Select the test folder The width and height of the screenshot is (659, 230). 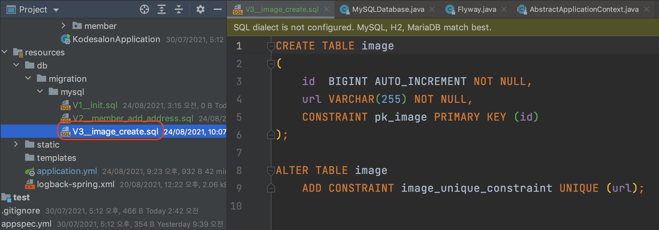(x=21, y=197)
